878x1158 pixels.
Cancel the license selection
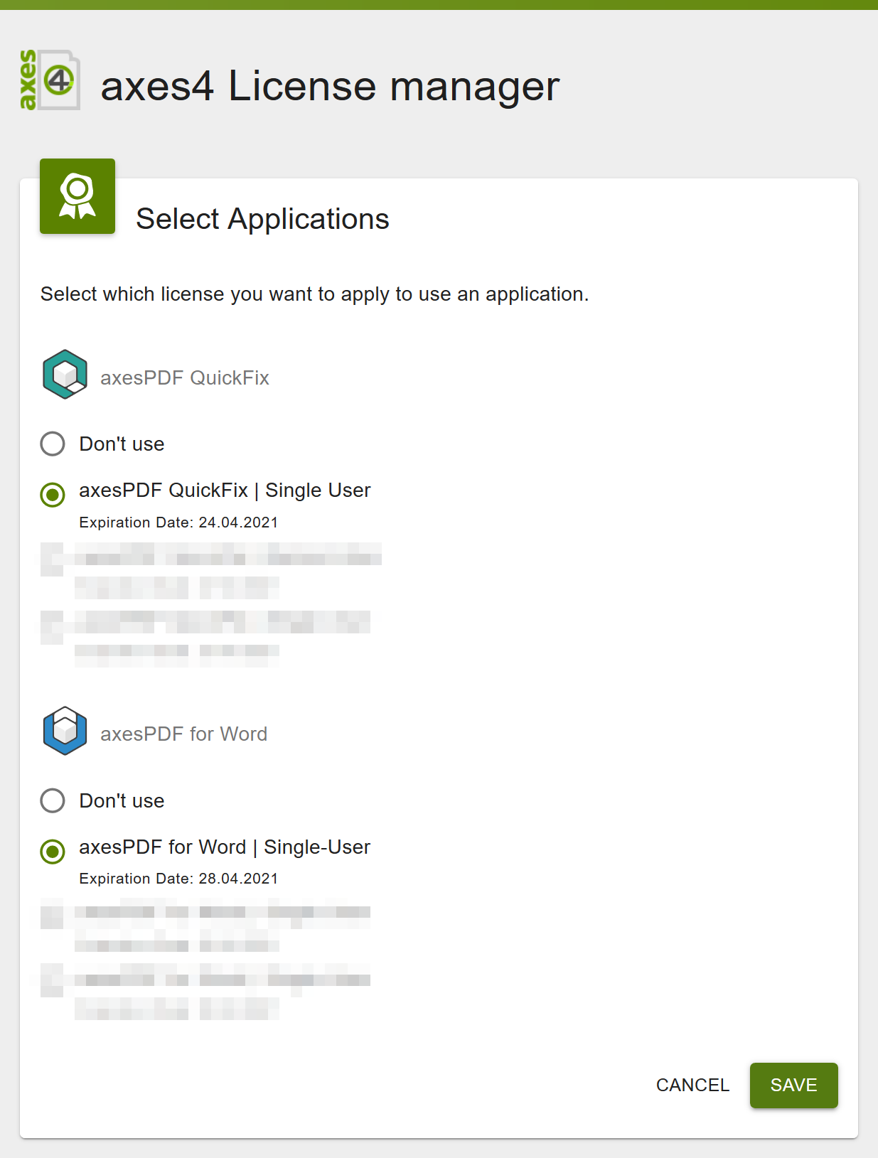pyautogui.click(x=692, y=1085)
